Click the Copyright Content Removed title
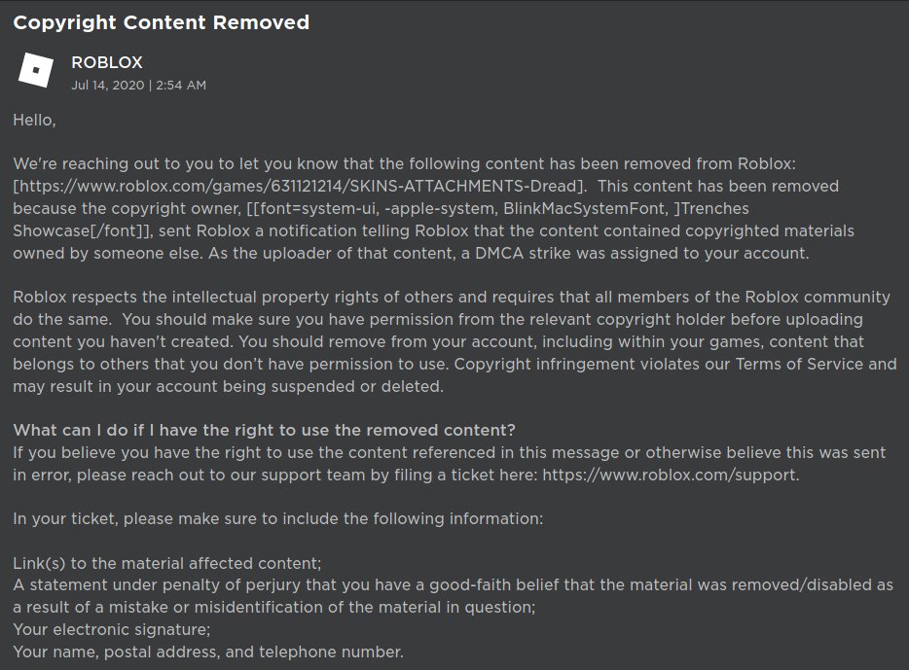909x670 pixels. point(162,21)
